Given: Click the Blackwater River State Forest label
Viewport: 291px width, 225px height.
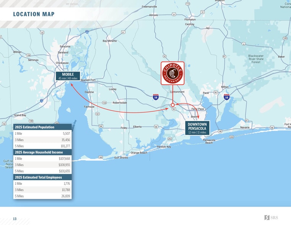Looking at the screenshot, I should coord(256,59).
